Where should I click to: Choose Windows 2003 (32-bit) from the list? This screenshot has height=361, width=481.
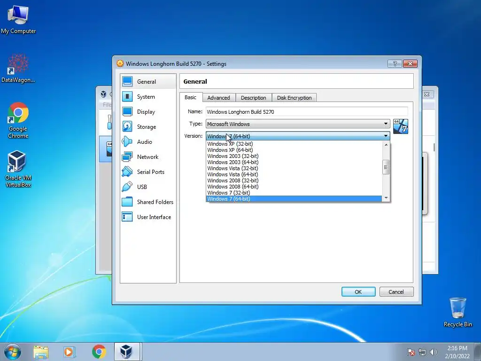[294, 156]
